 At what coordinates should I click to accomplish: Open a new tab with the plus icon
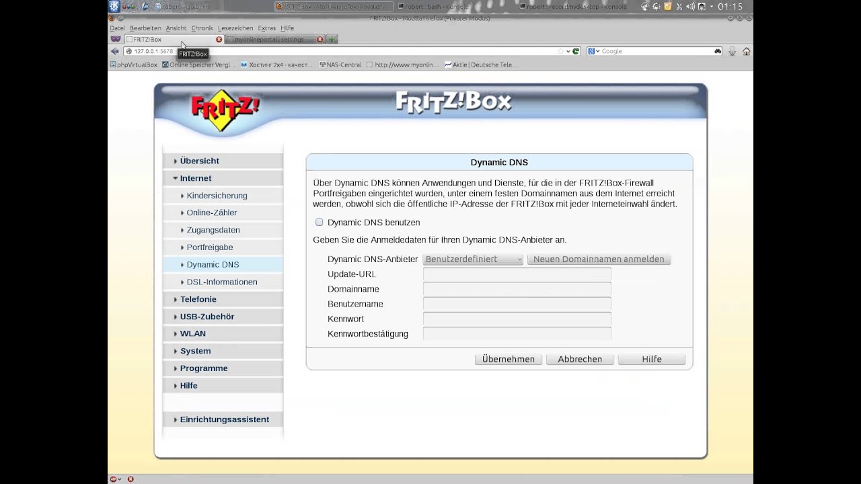point(332,40)
